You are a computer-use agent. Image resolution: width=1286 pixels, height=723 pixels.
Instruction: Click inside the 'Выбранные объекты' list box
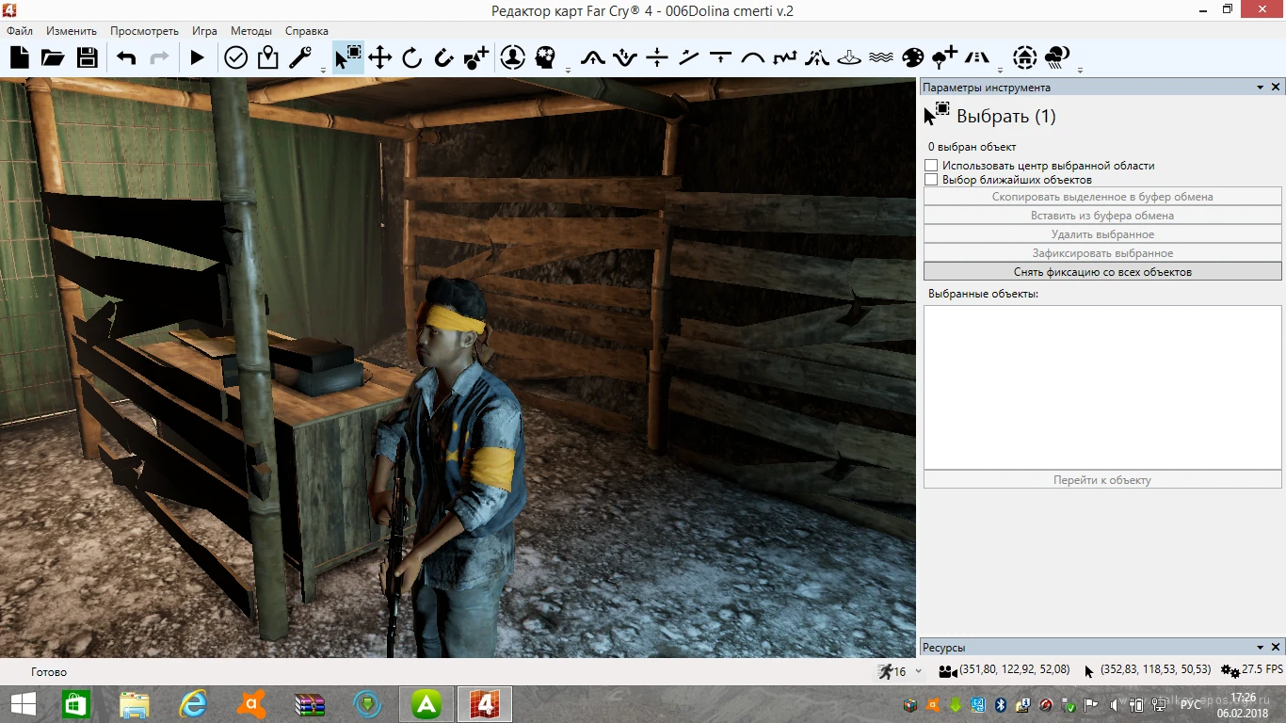pyautogui.click(x=1102, y=387)
